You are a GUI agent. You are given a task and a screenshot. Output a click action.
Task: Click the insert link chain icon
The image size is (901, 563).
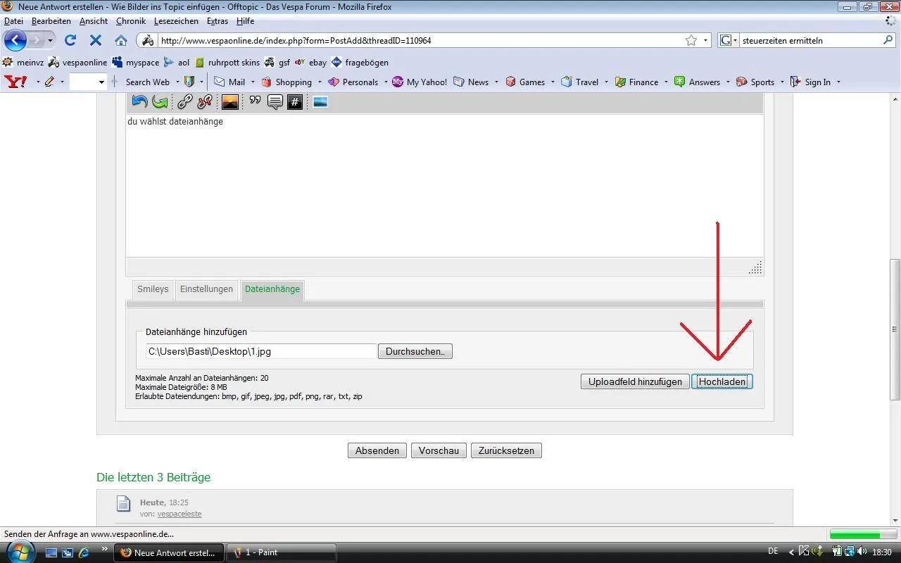pos(184,102)
